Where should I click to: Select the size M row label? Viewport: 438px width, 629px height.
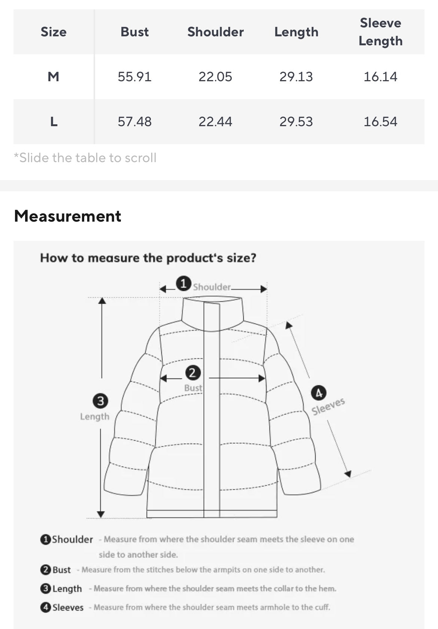tap(54, 77)
